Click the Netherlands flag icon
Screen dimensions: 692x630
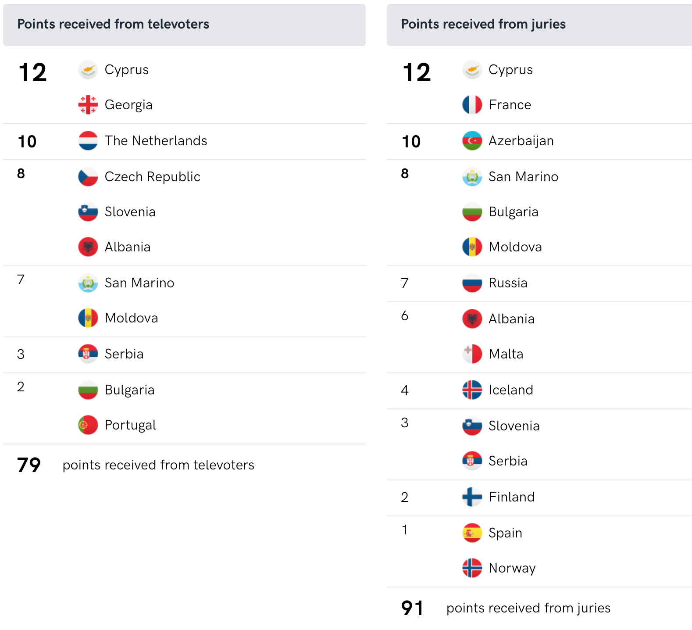tap(88, 141)
